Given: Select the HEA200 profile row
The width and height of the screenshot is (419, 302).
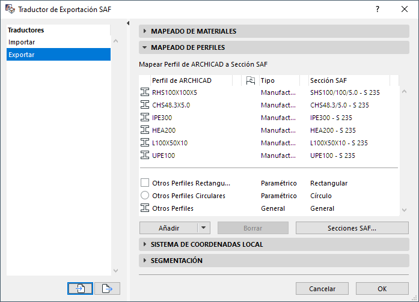Looking at the screenshot, I should tap(269, 130).
